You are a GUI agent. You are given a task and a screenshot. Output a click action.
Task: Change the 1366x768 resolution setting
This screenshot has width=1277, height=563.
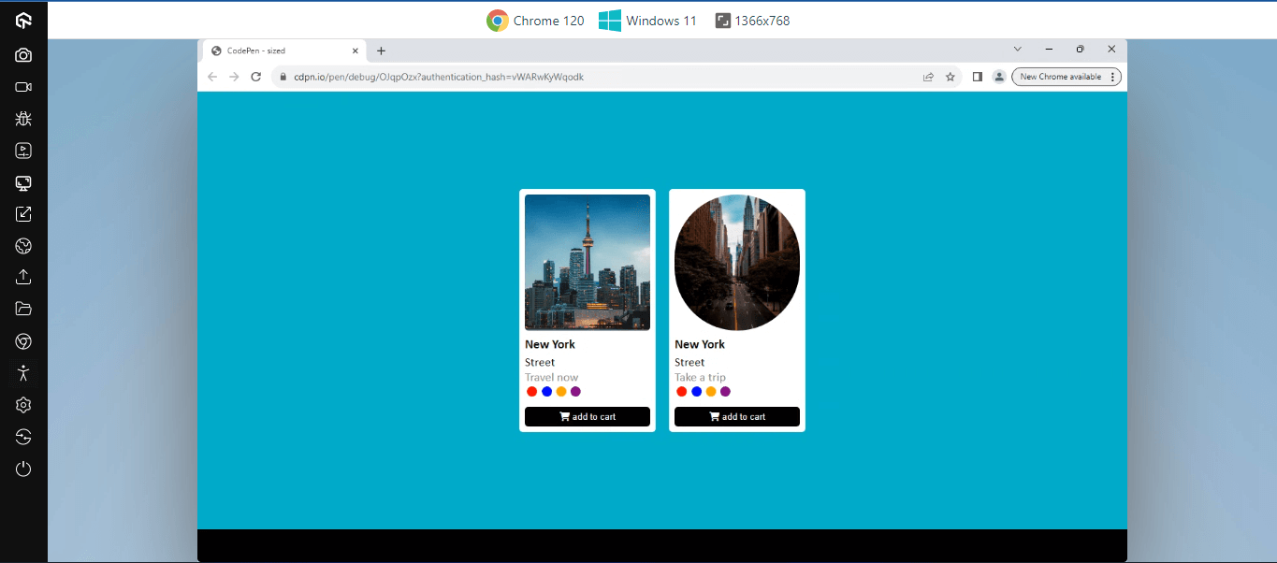click(x=753, y=20)
